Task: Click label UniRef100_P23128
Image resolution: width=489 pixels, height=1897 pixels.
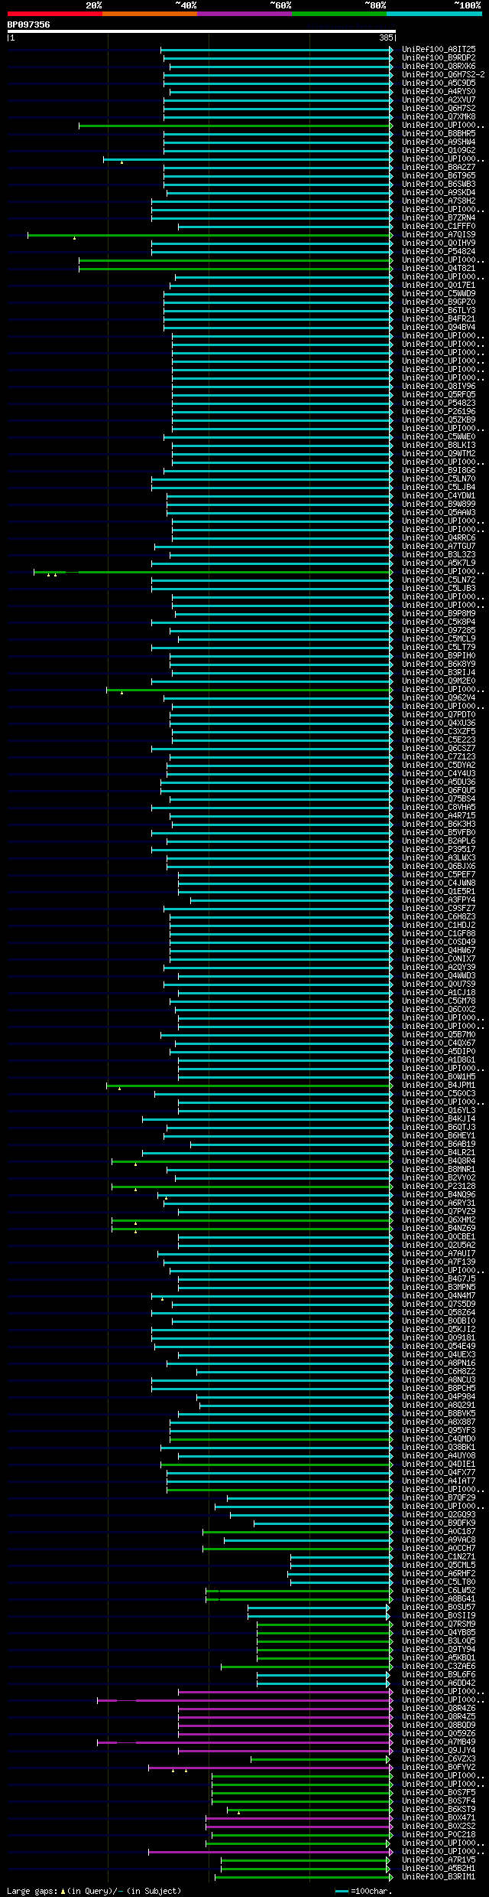Action: 439,1186
